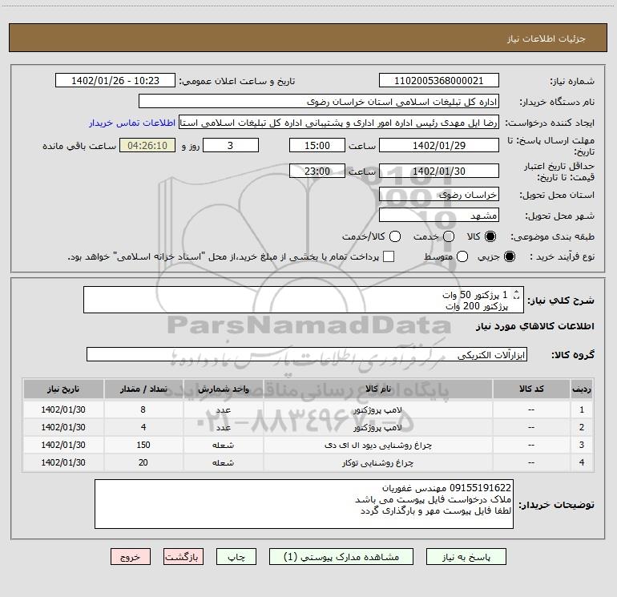Viewport: 617px width, 597px height.
Task: Click the چاپ print button
Action: click(x=236, y=557)
